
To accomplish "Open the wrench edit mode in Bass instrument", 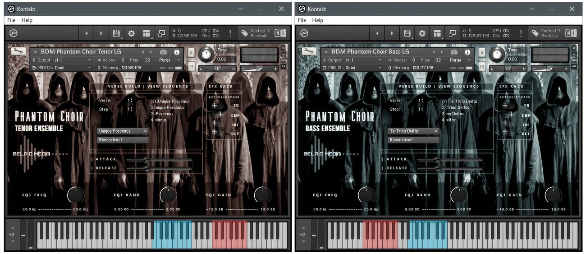I will (x=309, y=51).
